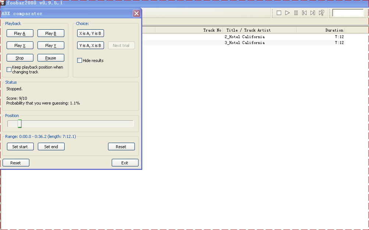Click the 7:12 duration of 3_Hotel California
The image size is (369, 230).
click(339, 43)
